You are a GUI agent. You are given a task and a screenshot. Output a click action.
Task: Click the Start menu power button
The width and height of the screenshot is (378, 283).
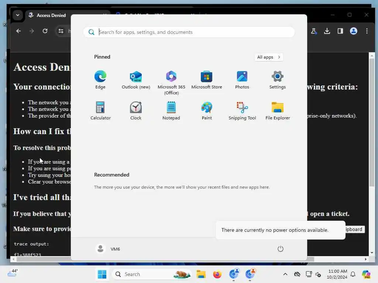coord(281,249)
